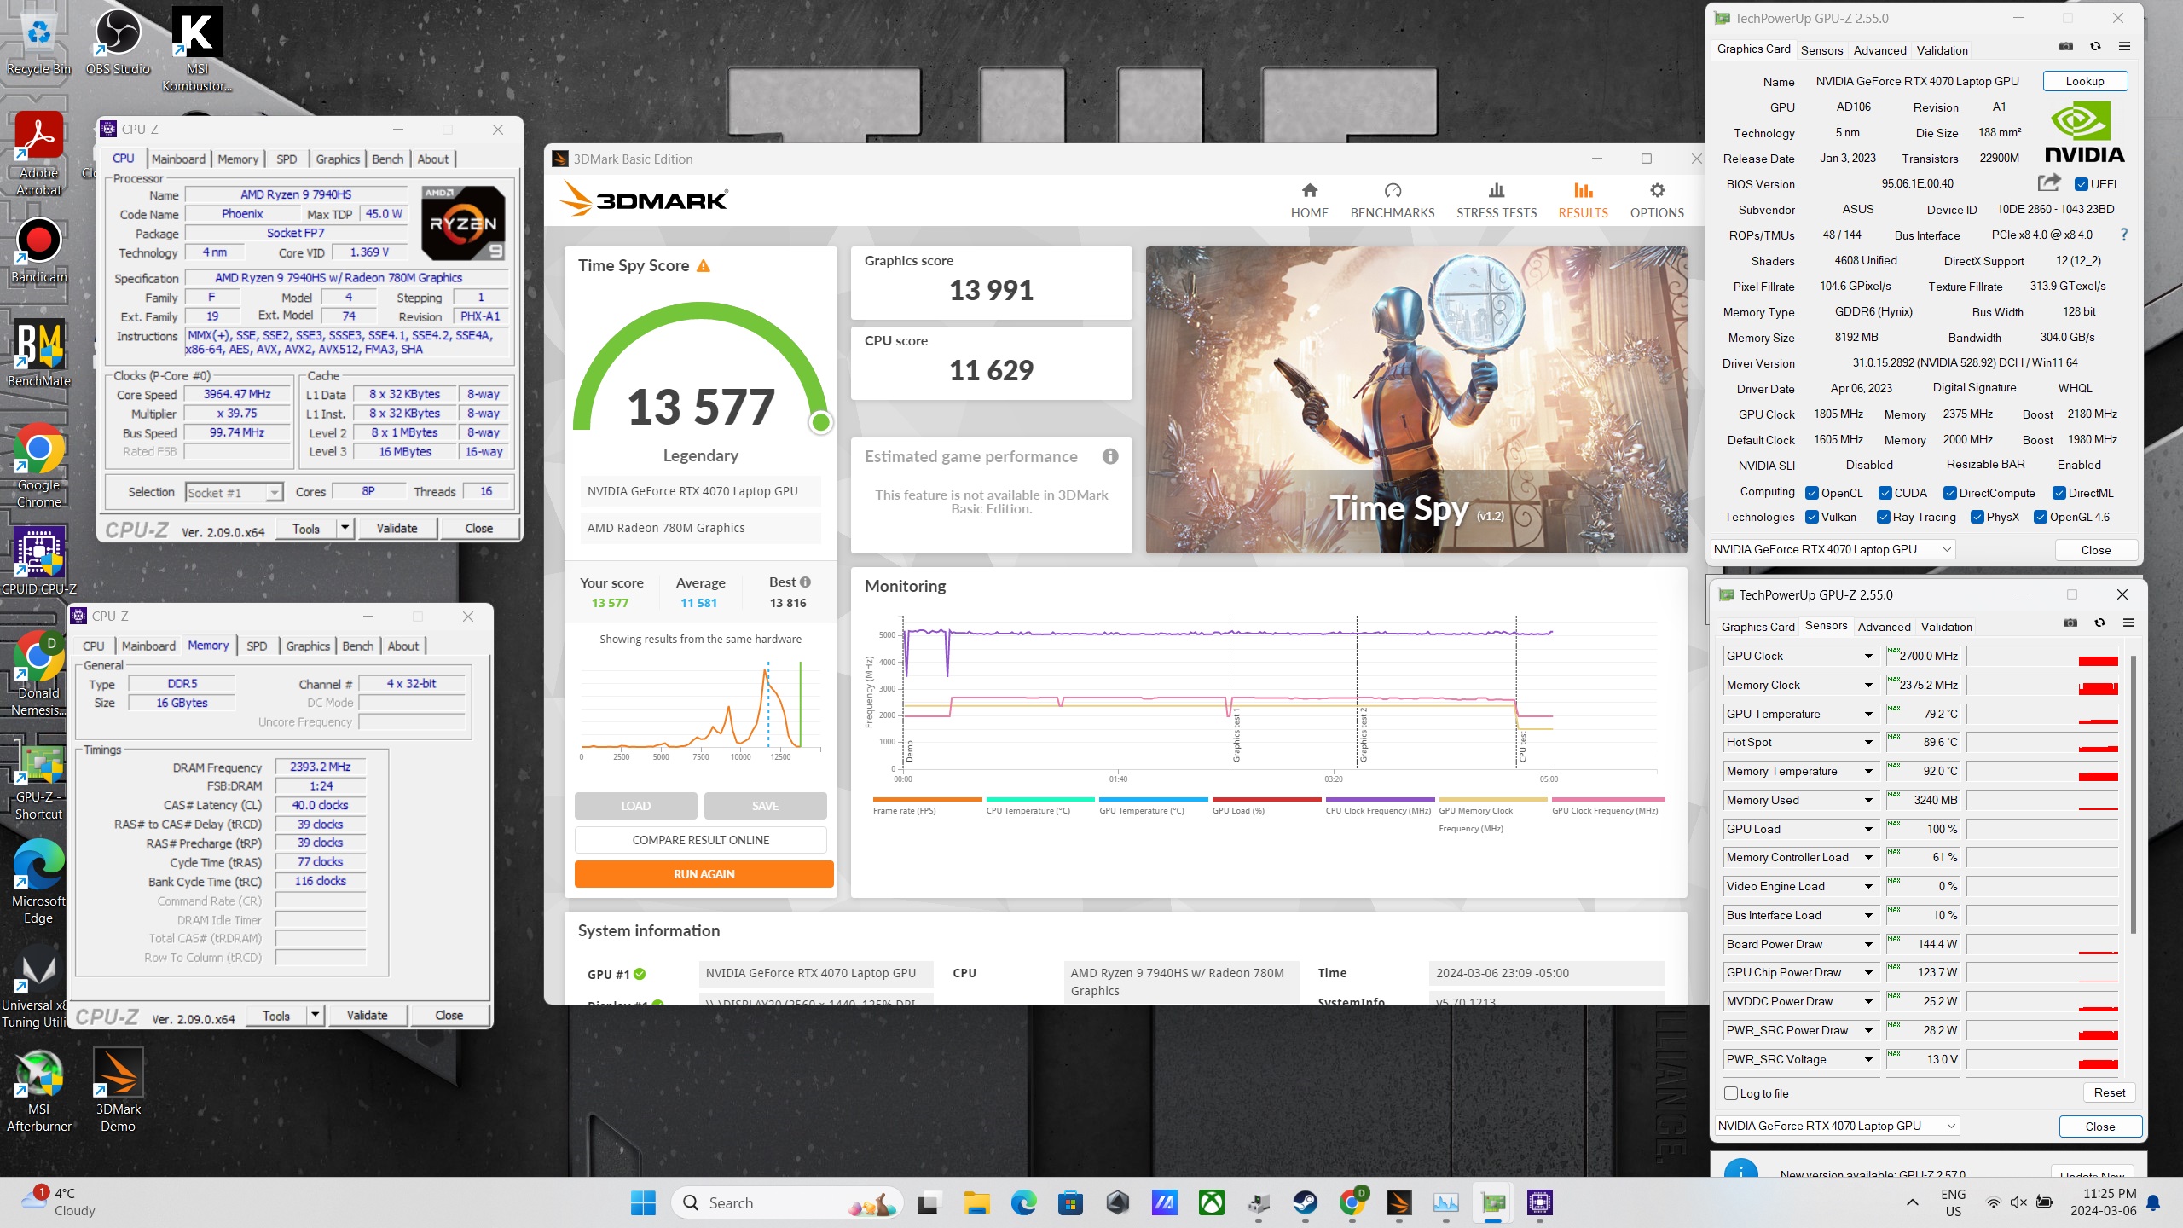Viewport: 2183px width, 1228px height.
Task: Click the Windows Start button
Action: [643, 1203]
